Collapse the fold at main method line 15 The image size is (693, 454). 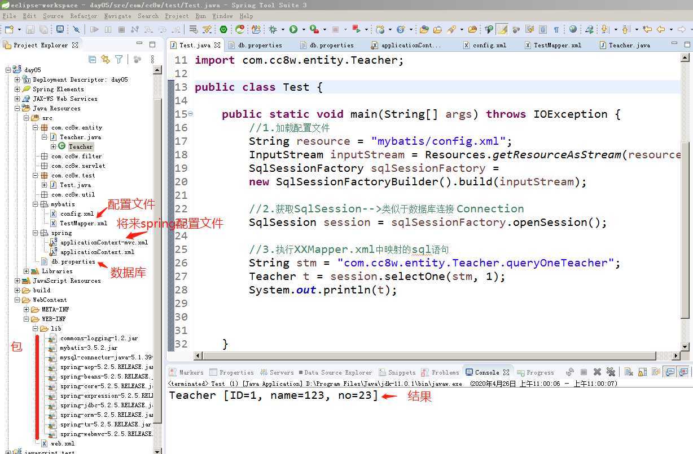point(190,114)
